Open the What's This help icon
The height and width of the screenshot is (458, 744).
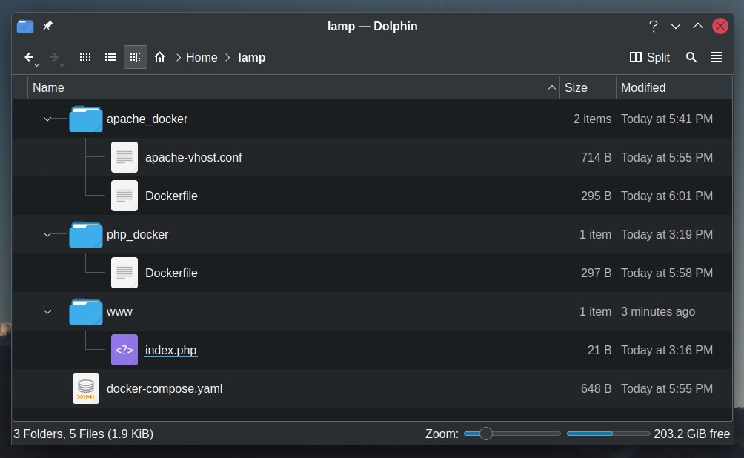(x=654, y=26)
